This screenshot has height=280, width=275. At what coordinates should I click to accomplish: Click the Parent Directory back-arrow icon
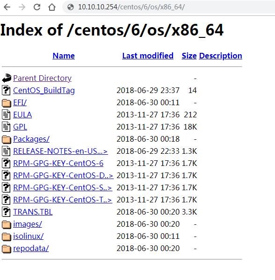(7, 78)
